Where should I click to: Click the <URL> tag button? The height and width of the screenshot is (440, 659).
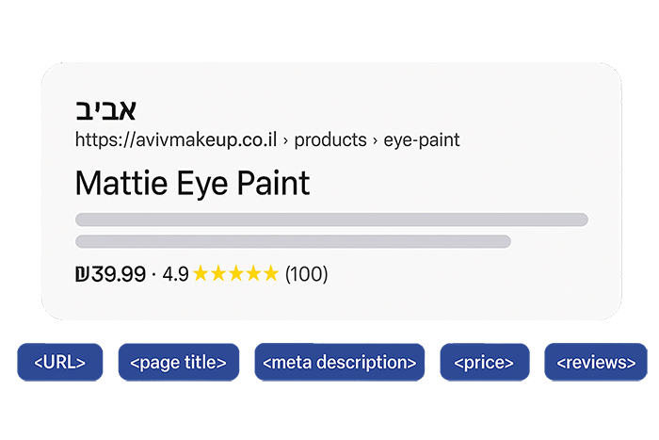click(59, 362)
